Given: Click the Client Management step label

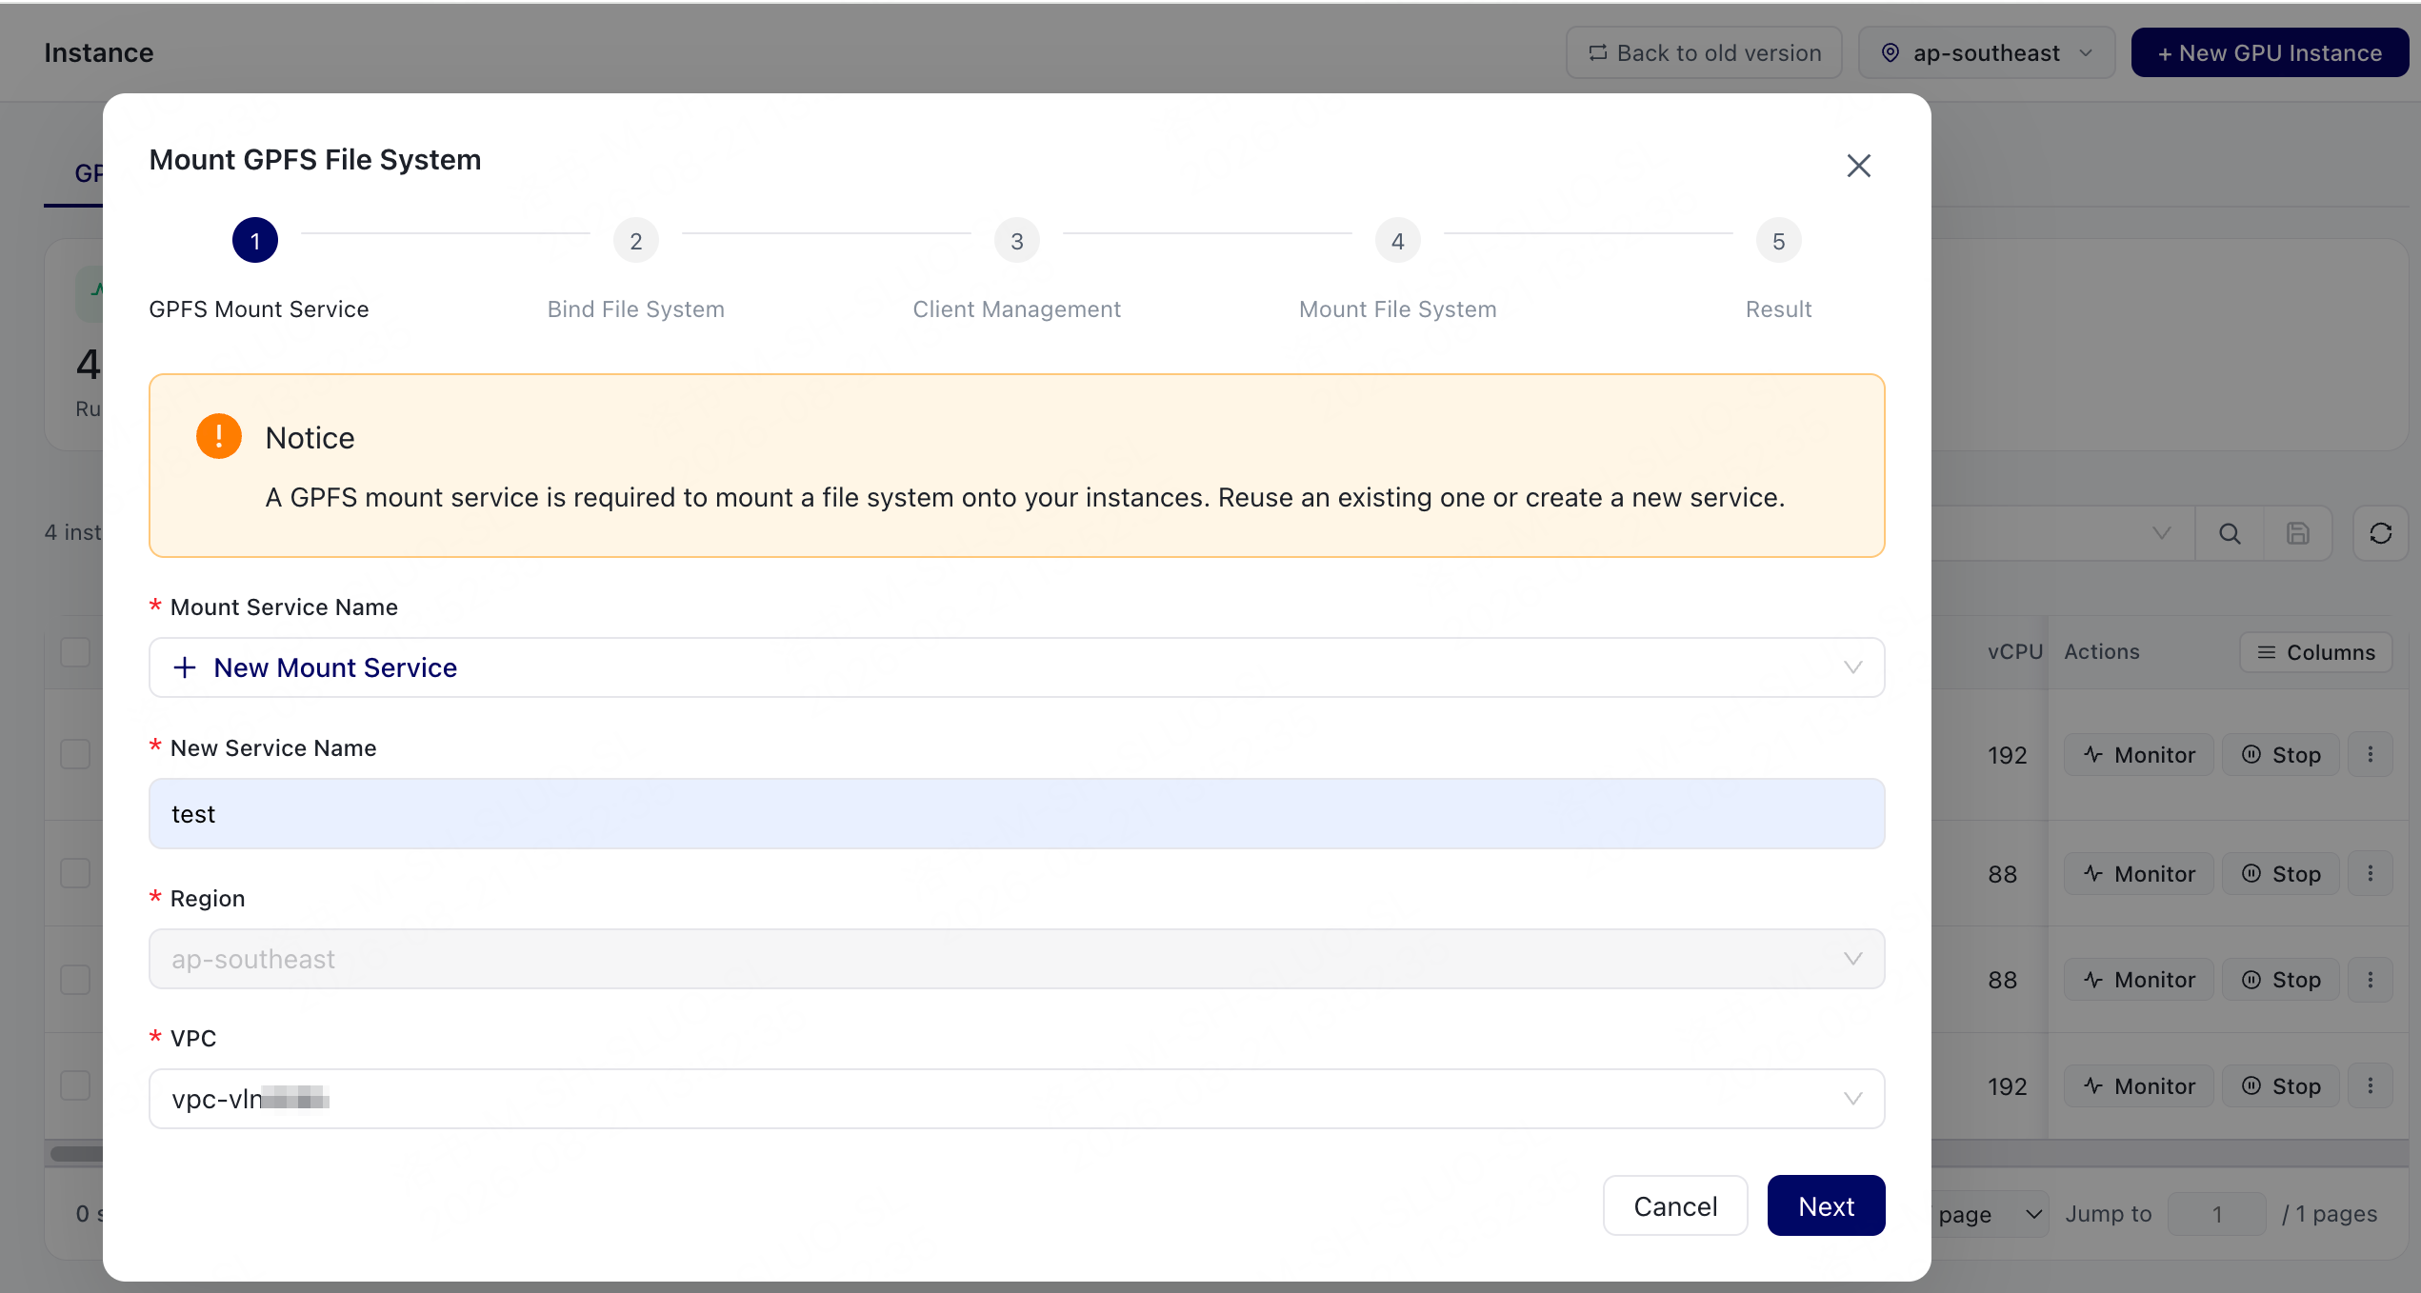Looking at the screenshot, I should tap(1017, 309).
